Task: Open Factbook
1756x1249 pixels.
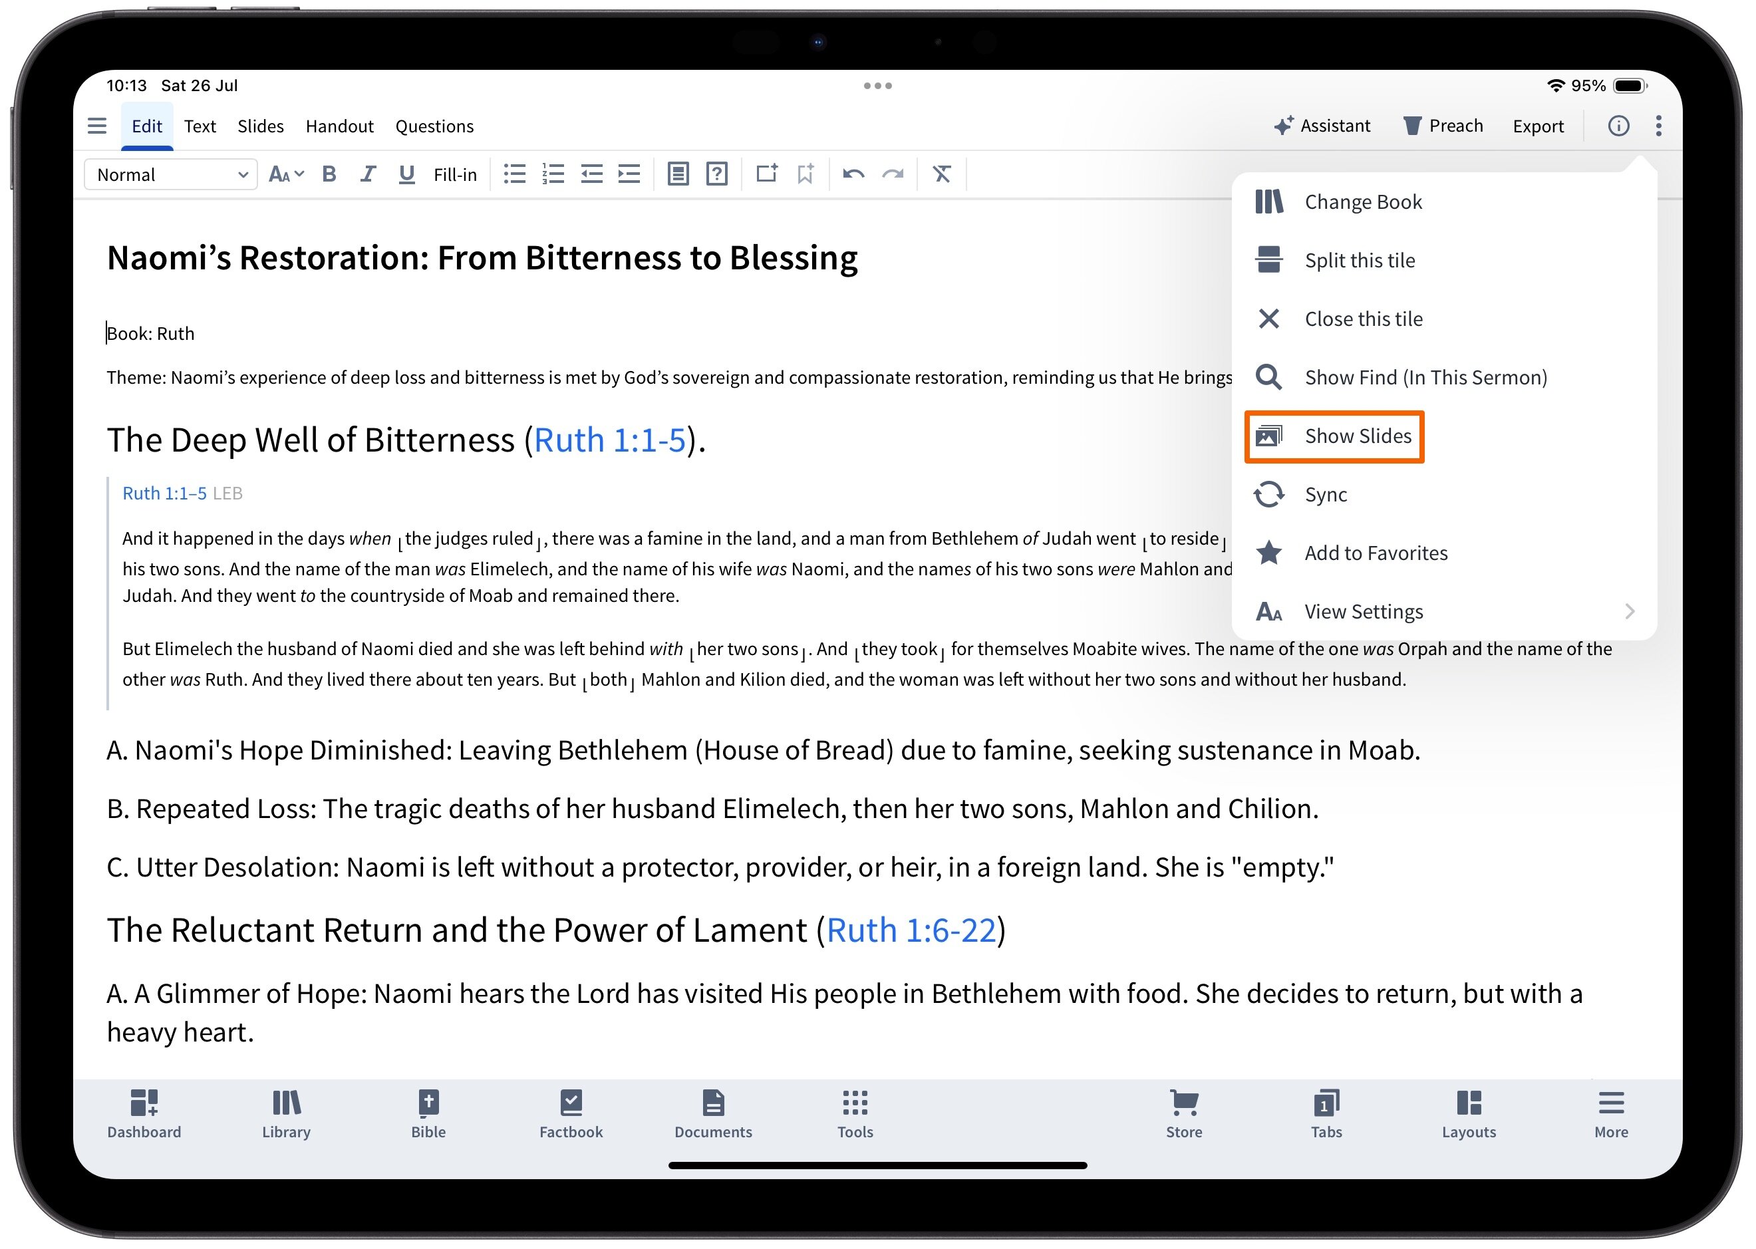Action: [x=571, y=1113]
